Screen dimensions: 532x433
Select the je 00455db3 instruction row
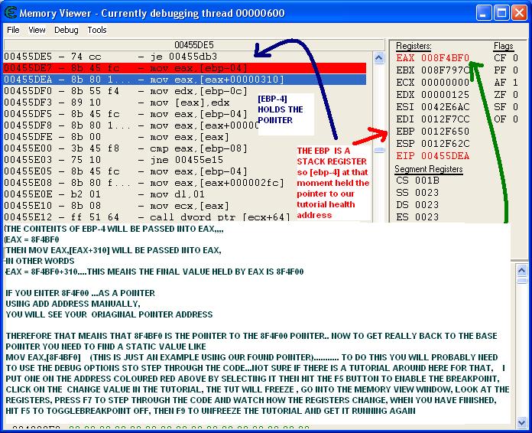pyautogui.click(x=185, y=57)
